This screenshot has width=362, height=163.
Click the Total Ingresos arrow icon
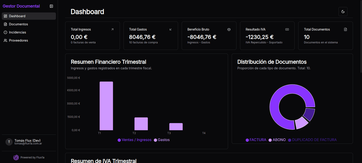(113, 29)
